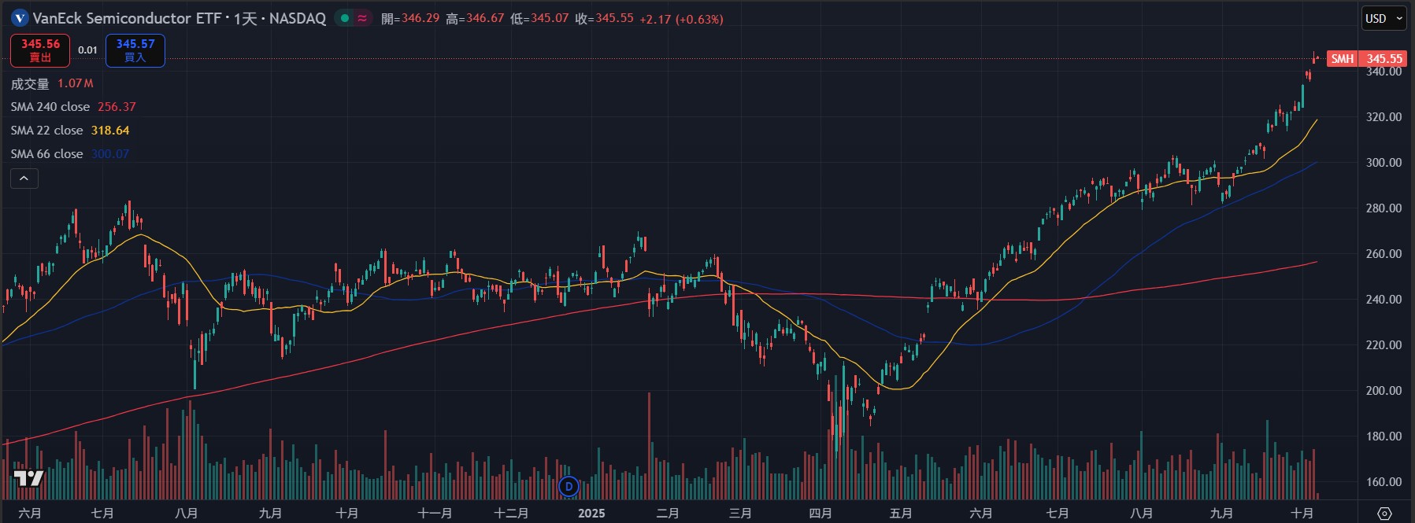This screenshot has width=1415, height=523.
Task: Click the 300.00 level on price scale
Action: click(1384, 163)
